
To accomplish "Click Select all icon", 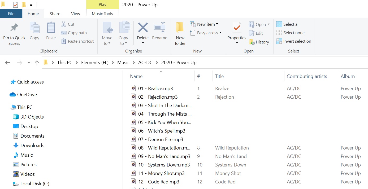I will pos(279,24).
